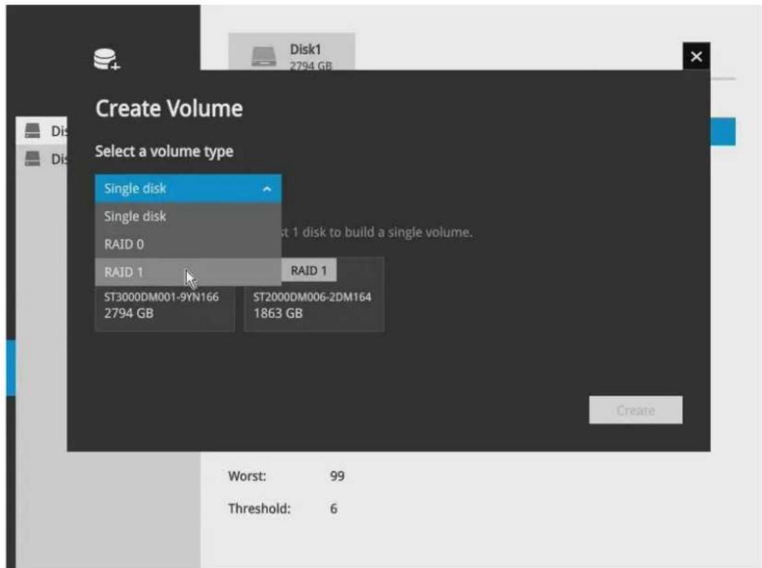Choose RAID 1 volume type
The width and height of the screenshot is (762, 568).
(188, 272)
